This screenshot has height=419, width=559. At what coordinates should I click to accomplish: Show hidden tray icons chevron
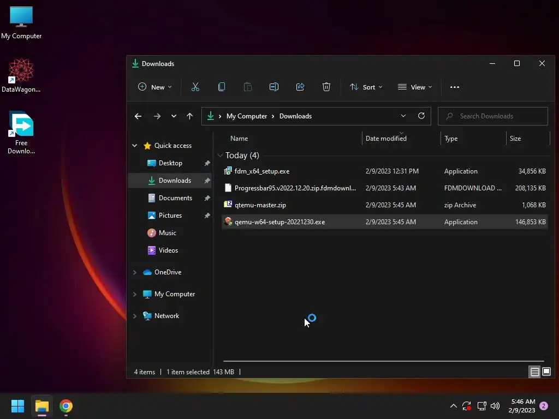(x=454, y=406)
